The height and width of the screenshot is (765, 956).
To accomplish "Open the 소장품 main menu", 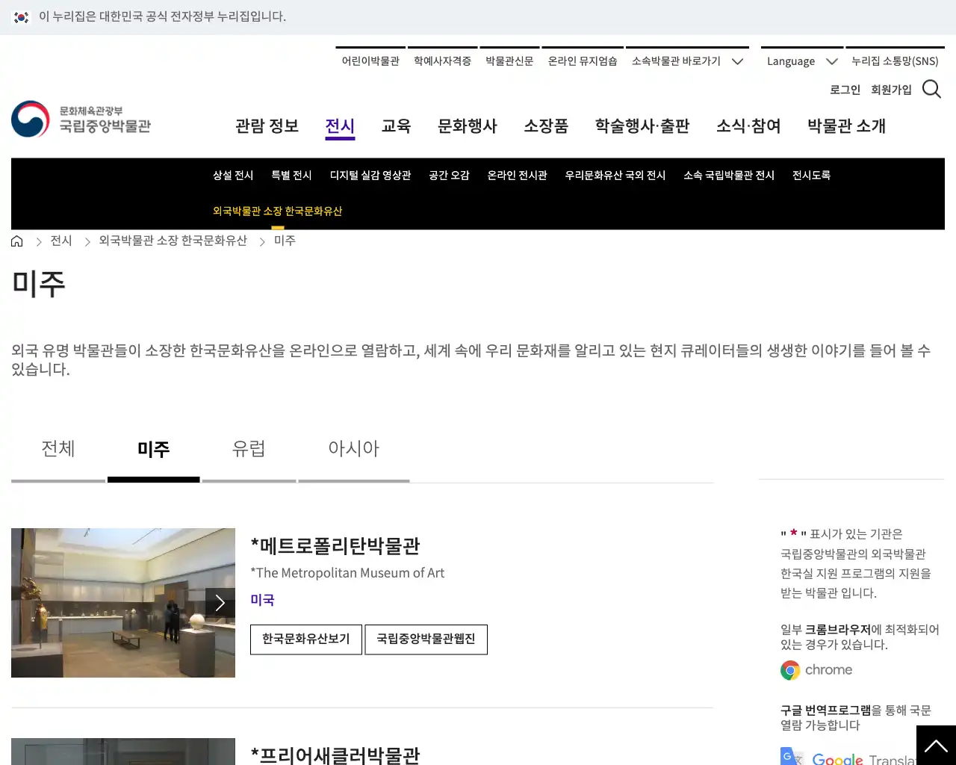I will 546,126.
